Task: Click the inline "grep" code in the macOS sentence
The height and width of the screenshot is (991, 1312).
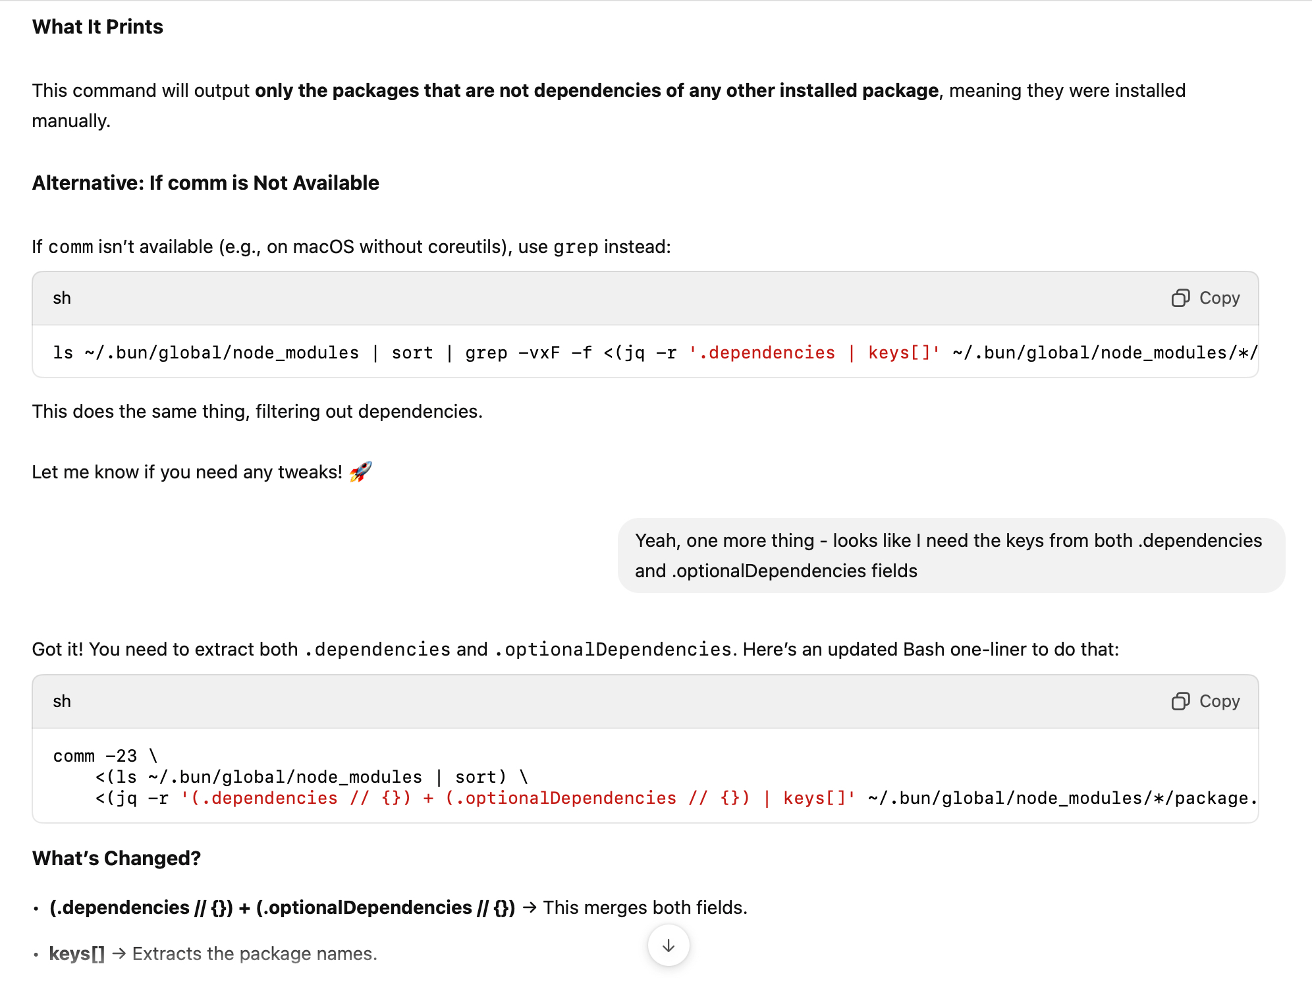Action: [576, 247]
